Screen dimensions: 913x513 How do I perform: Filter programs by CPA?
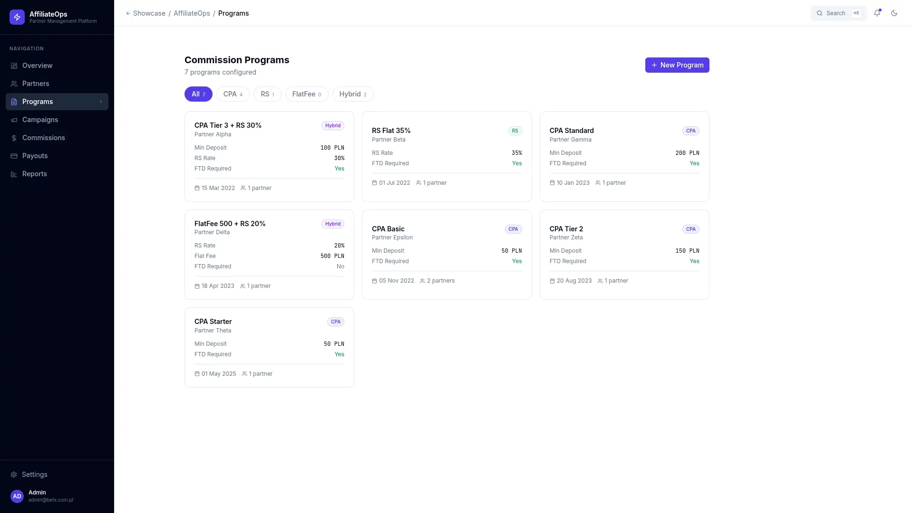[233, 94]
